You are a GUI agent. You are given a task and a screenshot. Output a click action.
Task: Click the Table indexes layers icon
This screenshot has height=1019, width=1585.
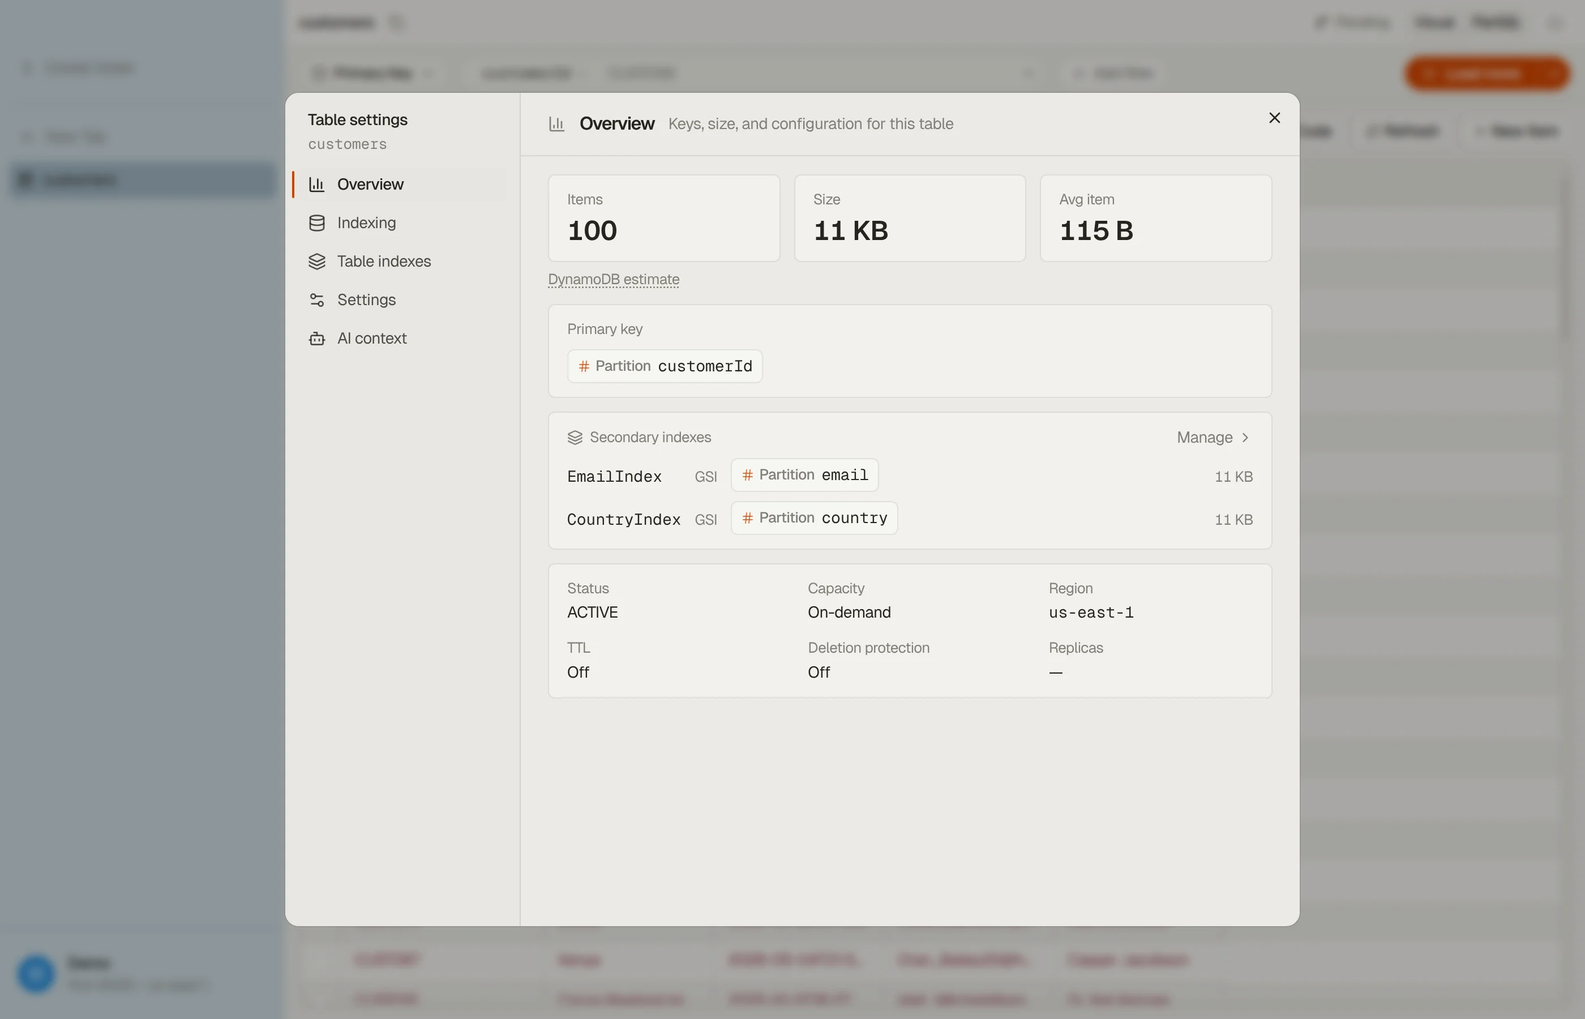coord(317,262)
